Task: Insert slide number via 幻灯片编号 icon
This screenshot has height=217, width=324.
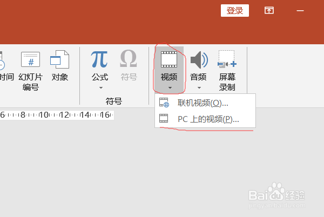Action: coord(31,59)
